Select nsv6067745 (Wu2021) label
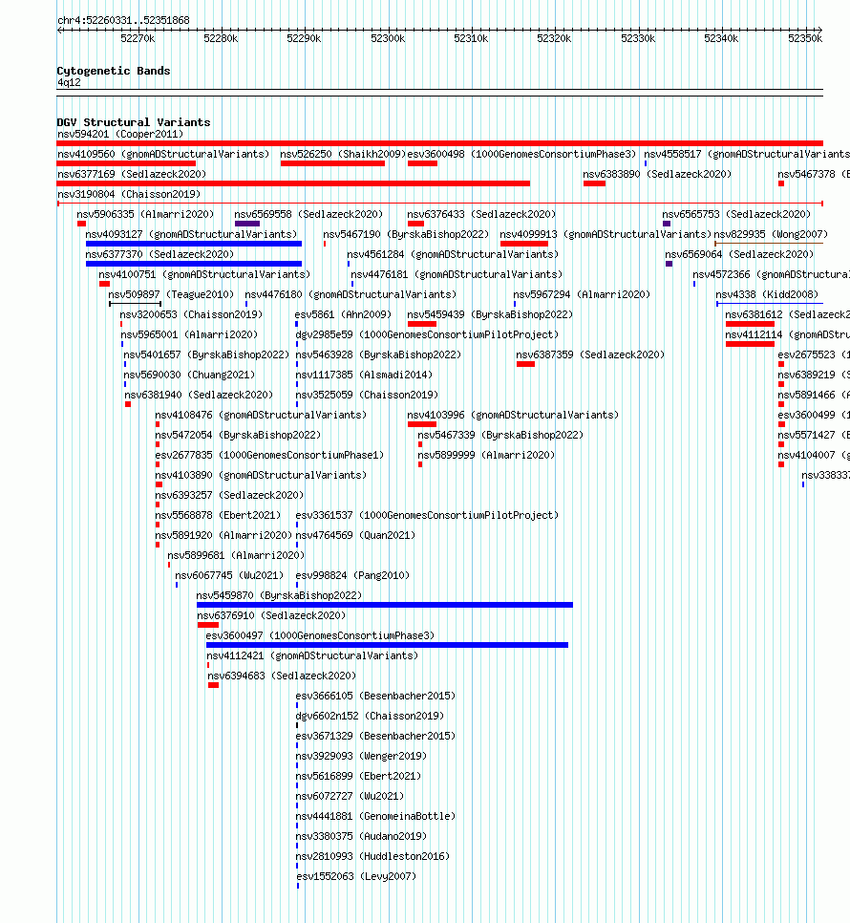Image resolution: width=850 pixels, height=923 pixels. click(x=229, y=575)
